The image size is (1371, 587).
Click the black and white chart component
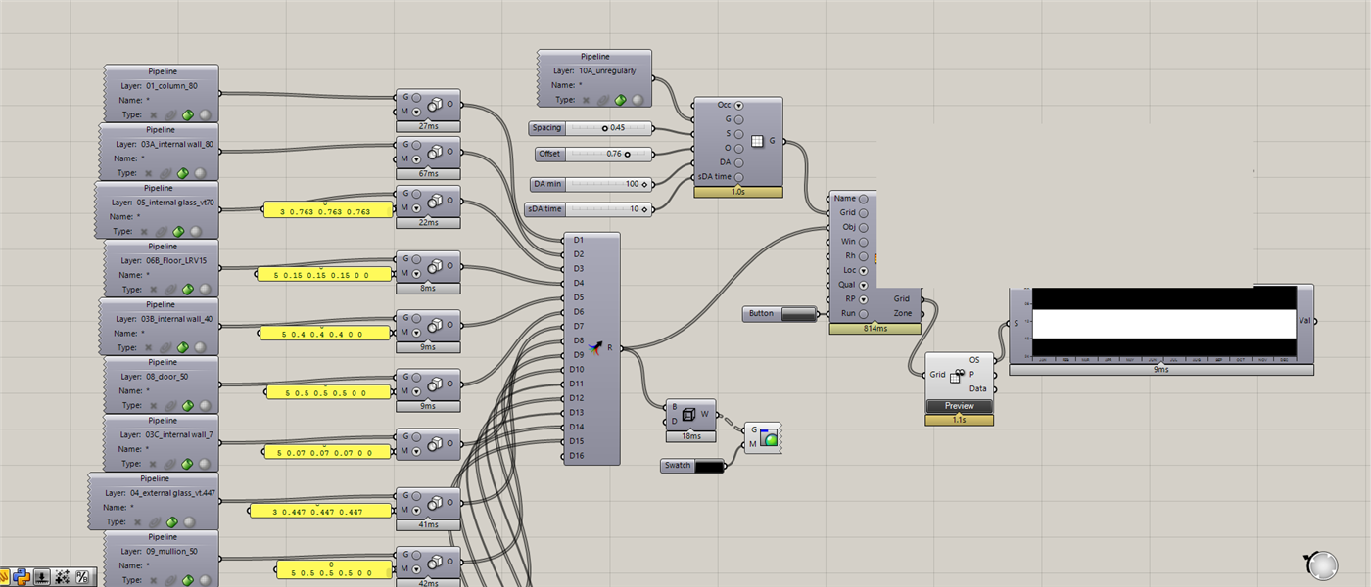[1163, 324]
